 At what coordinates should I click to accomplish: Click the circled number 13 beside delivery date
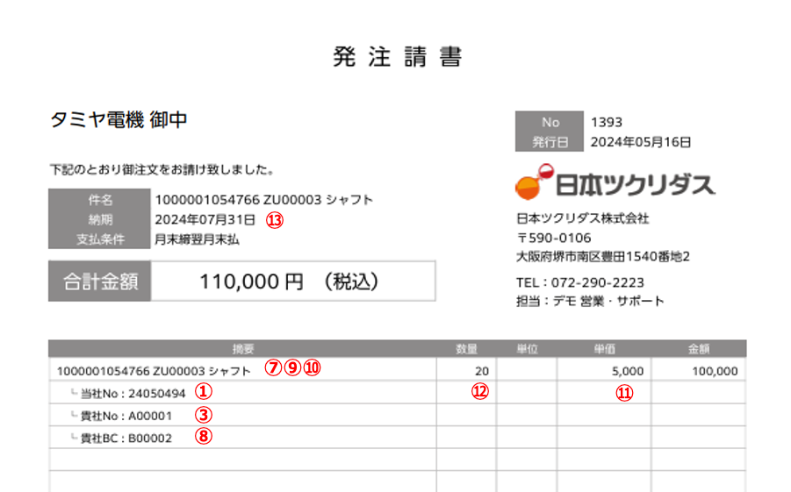point(276,220)
